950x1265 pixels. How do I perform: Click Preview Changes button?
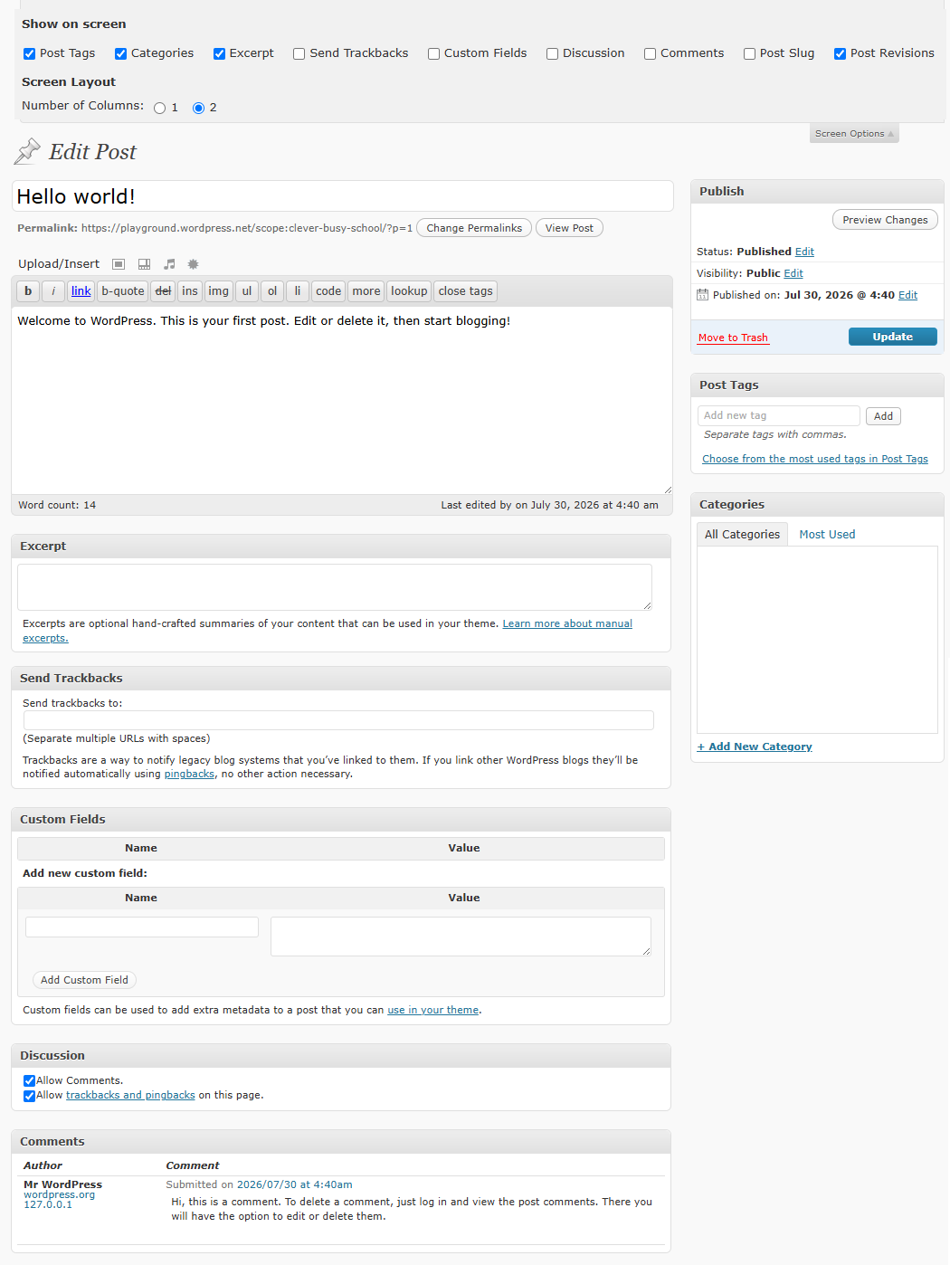(885, 220)
